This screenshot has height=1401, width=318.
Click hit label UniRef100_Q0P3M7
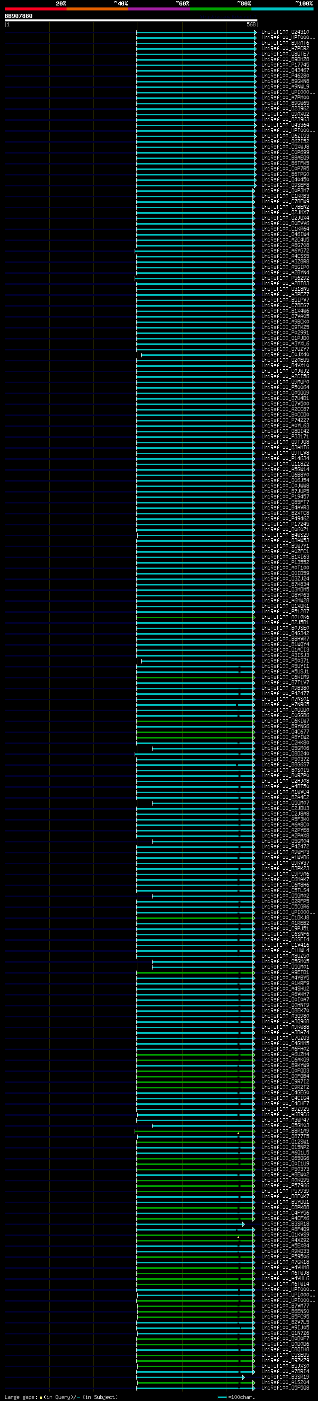click(285, 190)
